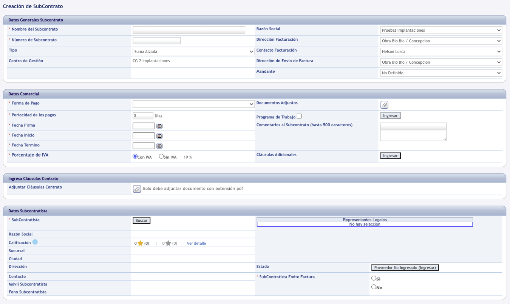Enable the Programa de Trabajo checkbox
The width and height of the screenshot is (510, 304).
click(x=299, y=116)
